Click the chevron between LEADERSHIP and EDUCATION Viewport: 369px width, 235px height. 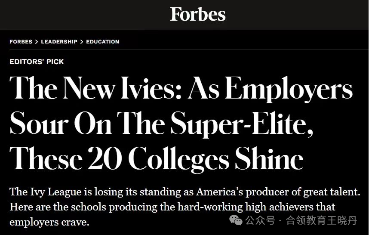coord(82,42)
